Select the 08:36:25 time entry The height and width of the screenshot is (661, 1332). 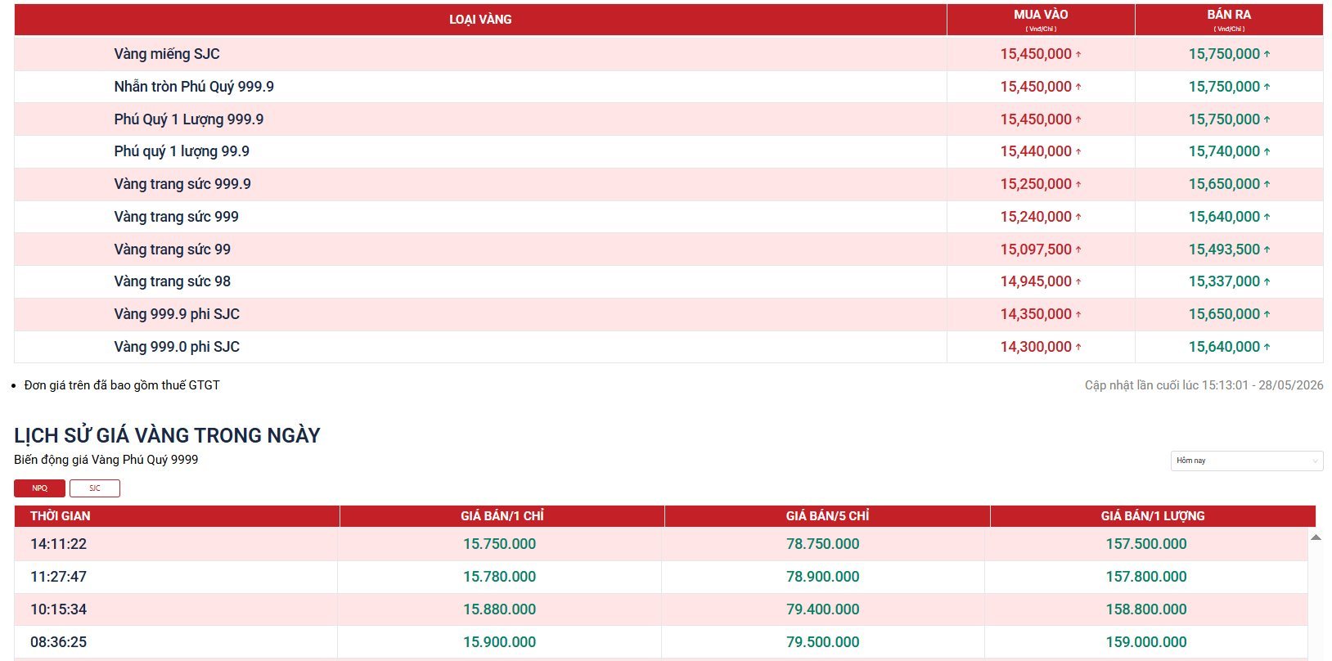click(x=58, y=642)
